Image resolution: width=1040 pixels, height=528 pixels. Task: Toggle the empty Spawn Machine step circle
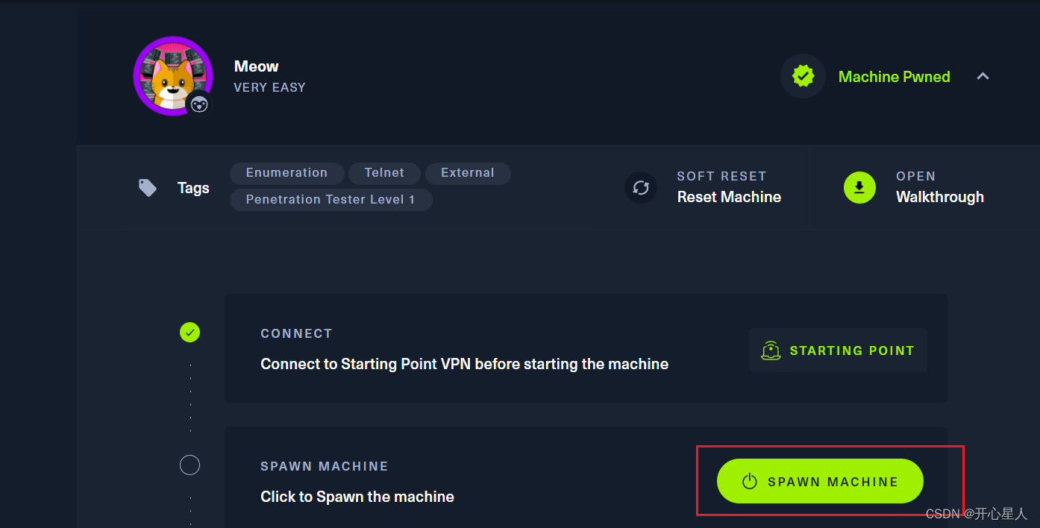[189, 465]
